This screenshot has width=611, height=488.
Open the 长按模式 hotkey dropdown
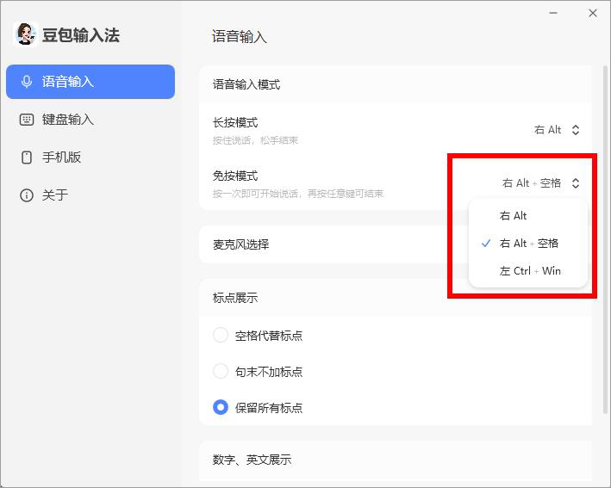pos(557,130)
